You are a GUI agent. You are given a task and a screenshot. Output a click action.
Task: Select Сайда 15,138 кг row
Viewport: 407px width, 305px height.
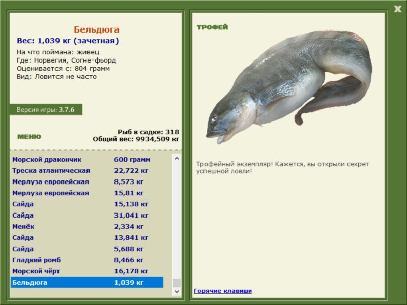click(87, 204)
